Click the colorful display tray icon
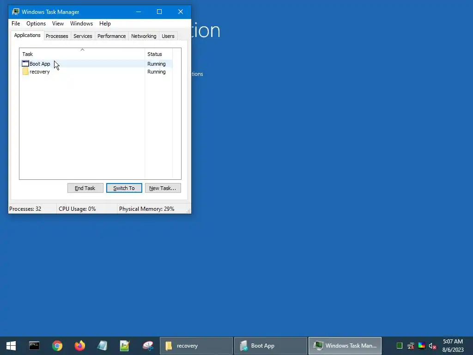 click(x=422, y=346)
